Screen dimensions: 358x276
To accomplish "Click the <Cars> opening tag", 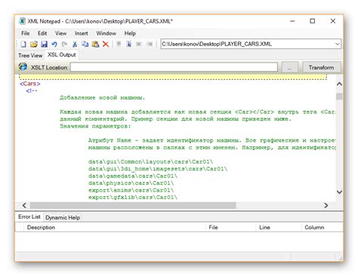I will coord(30,84).
